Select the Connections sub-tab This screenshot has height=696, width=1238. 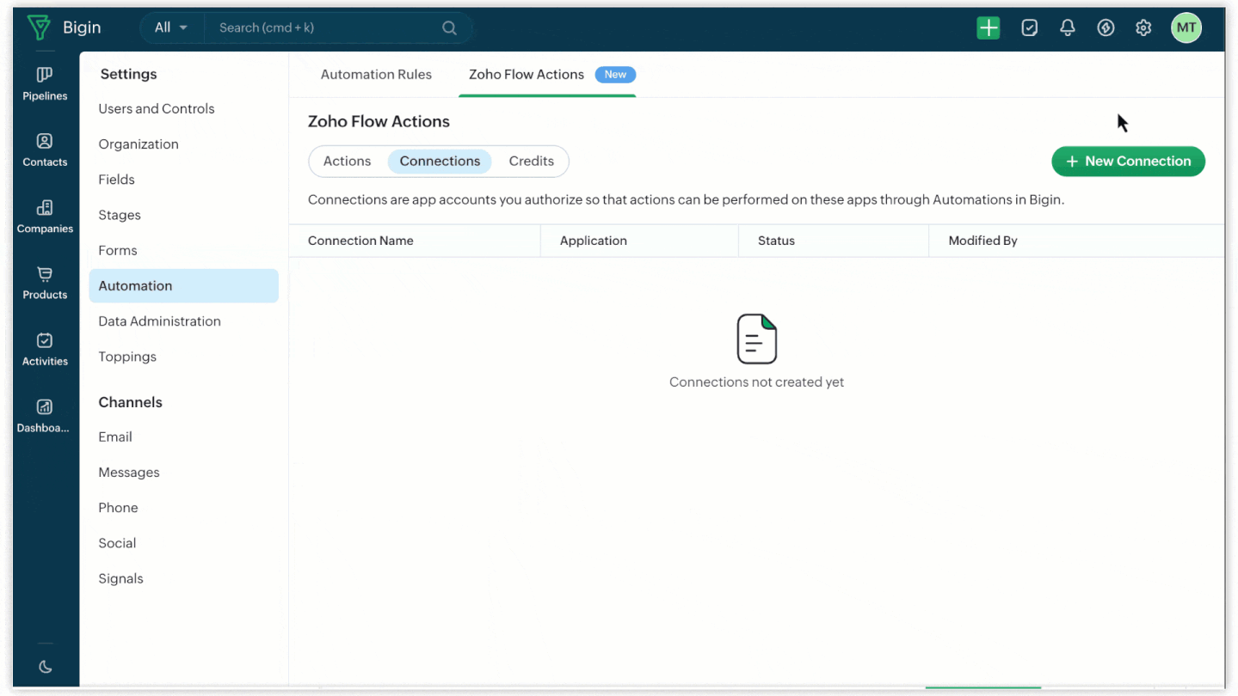coord(440,161)
